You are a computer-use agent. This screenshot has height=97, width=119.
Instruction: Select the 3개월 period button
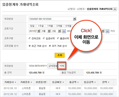59,26
